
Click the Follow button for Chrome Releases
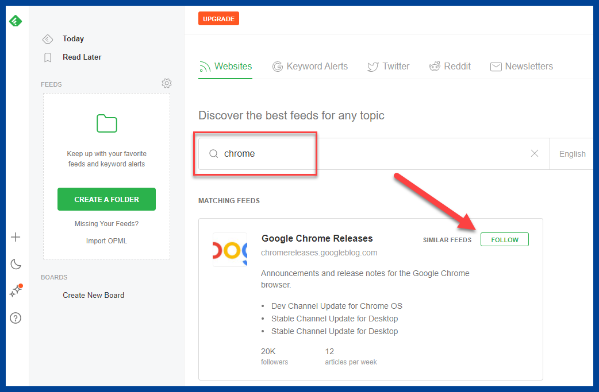point(505,239)
